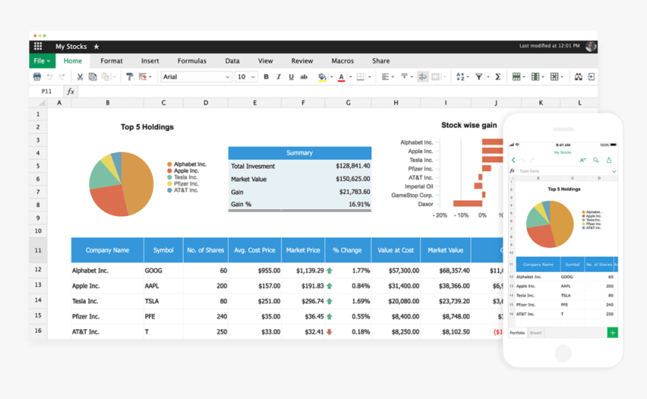Open the Review tab

tap(302, 61)
